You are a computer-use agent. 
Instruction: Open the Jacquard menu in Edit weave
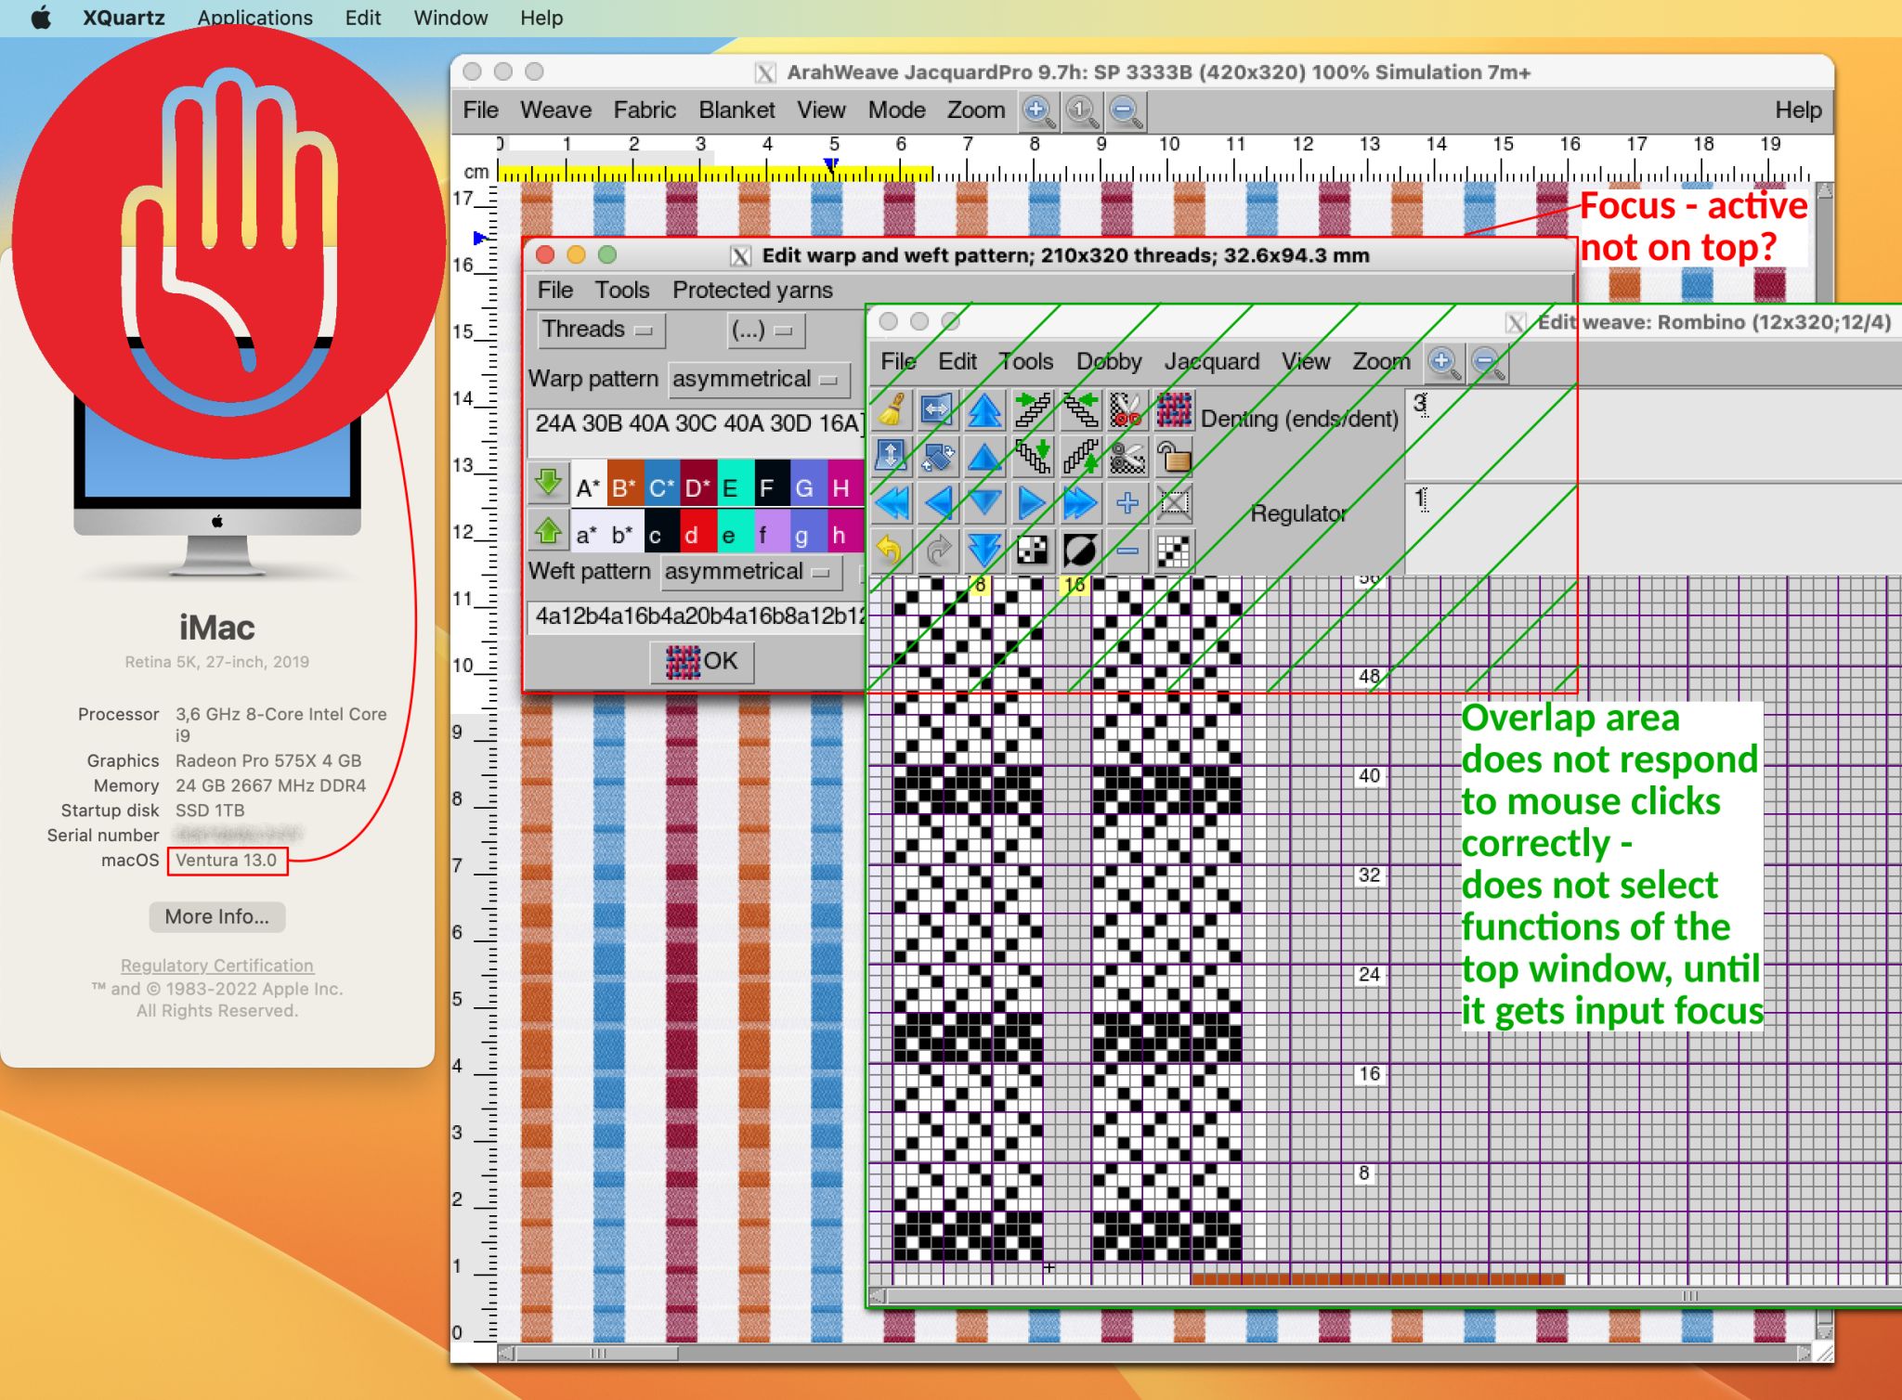1212,362
